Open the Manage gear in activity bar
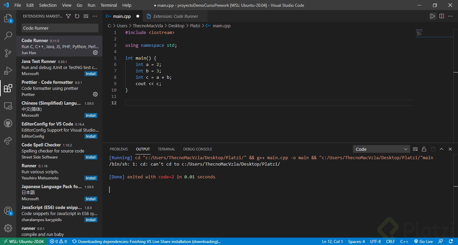This screenshot has width=458, height=245. [x=8, y=228]
